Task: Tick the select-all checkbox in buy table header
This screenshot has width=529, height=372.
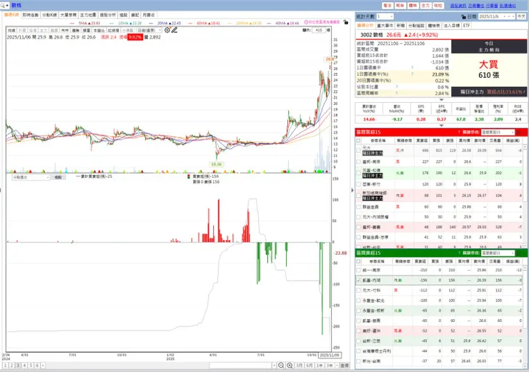Action: click(358, 141)
